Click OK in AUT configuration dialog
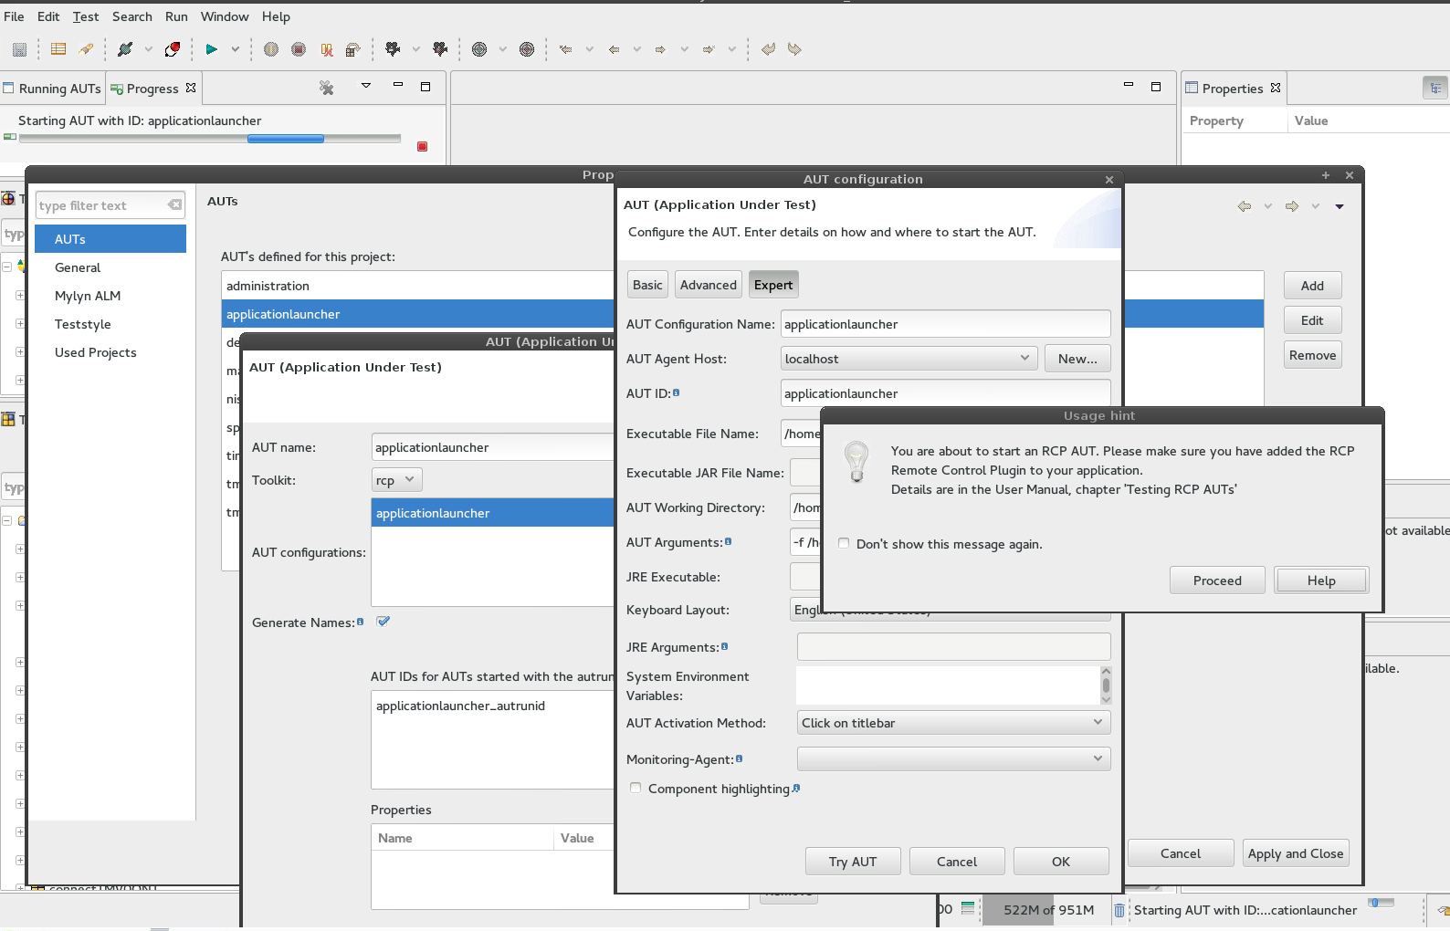Screen dimensions: 1450x931 (1061, 862)
